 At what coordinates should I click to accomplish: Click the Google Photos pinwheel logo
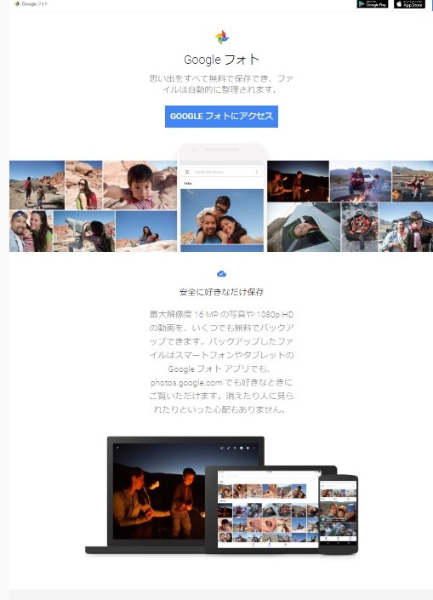(x=221, y=37)
